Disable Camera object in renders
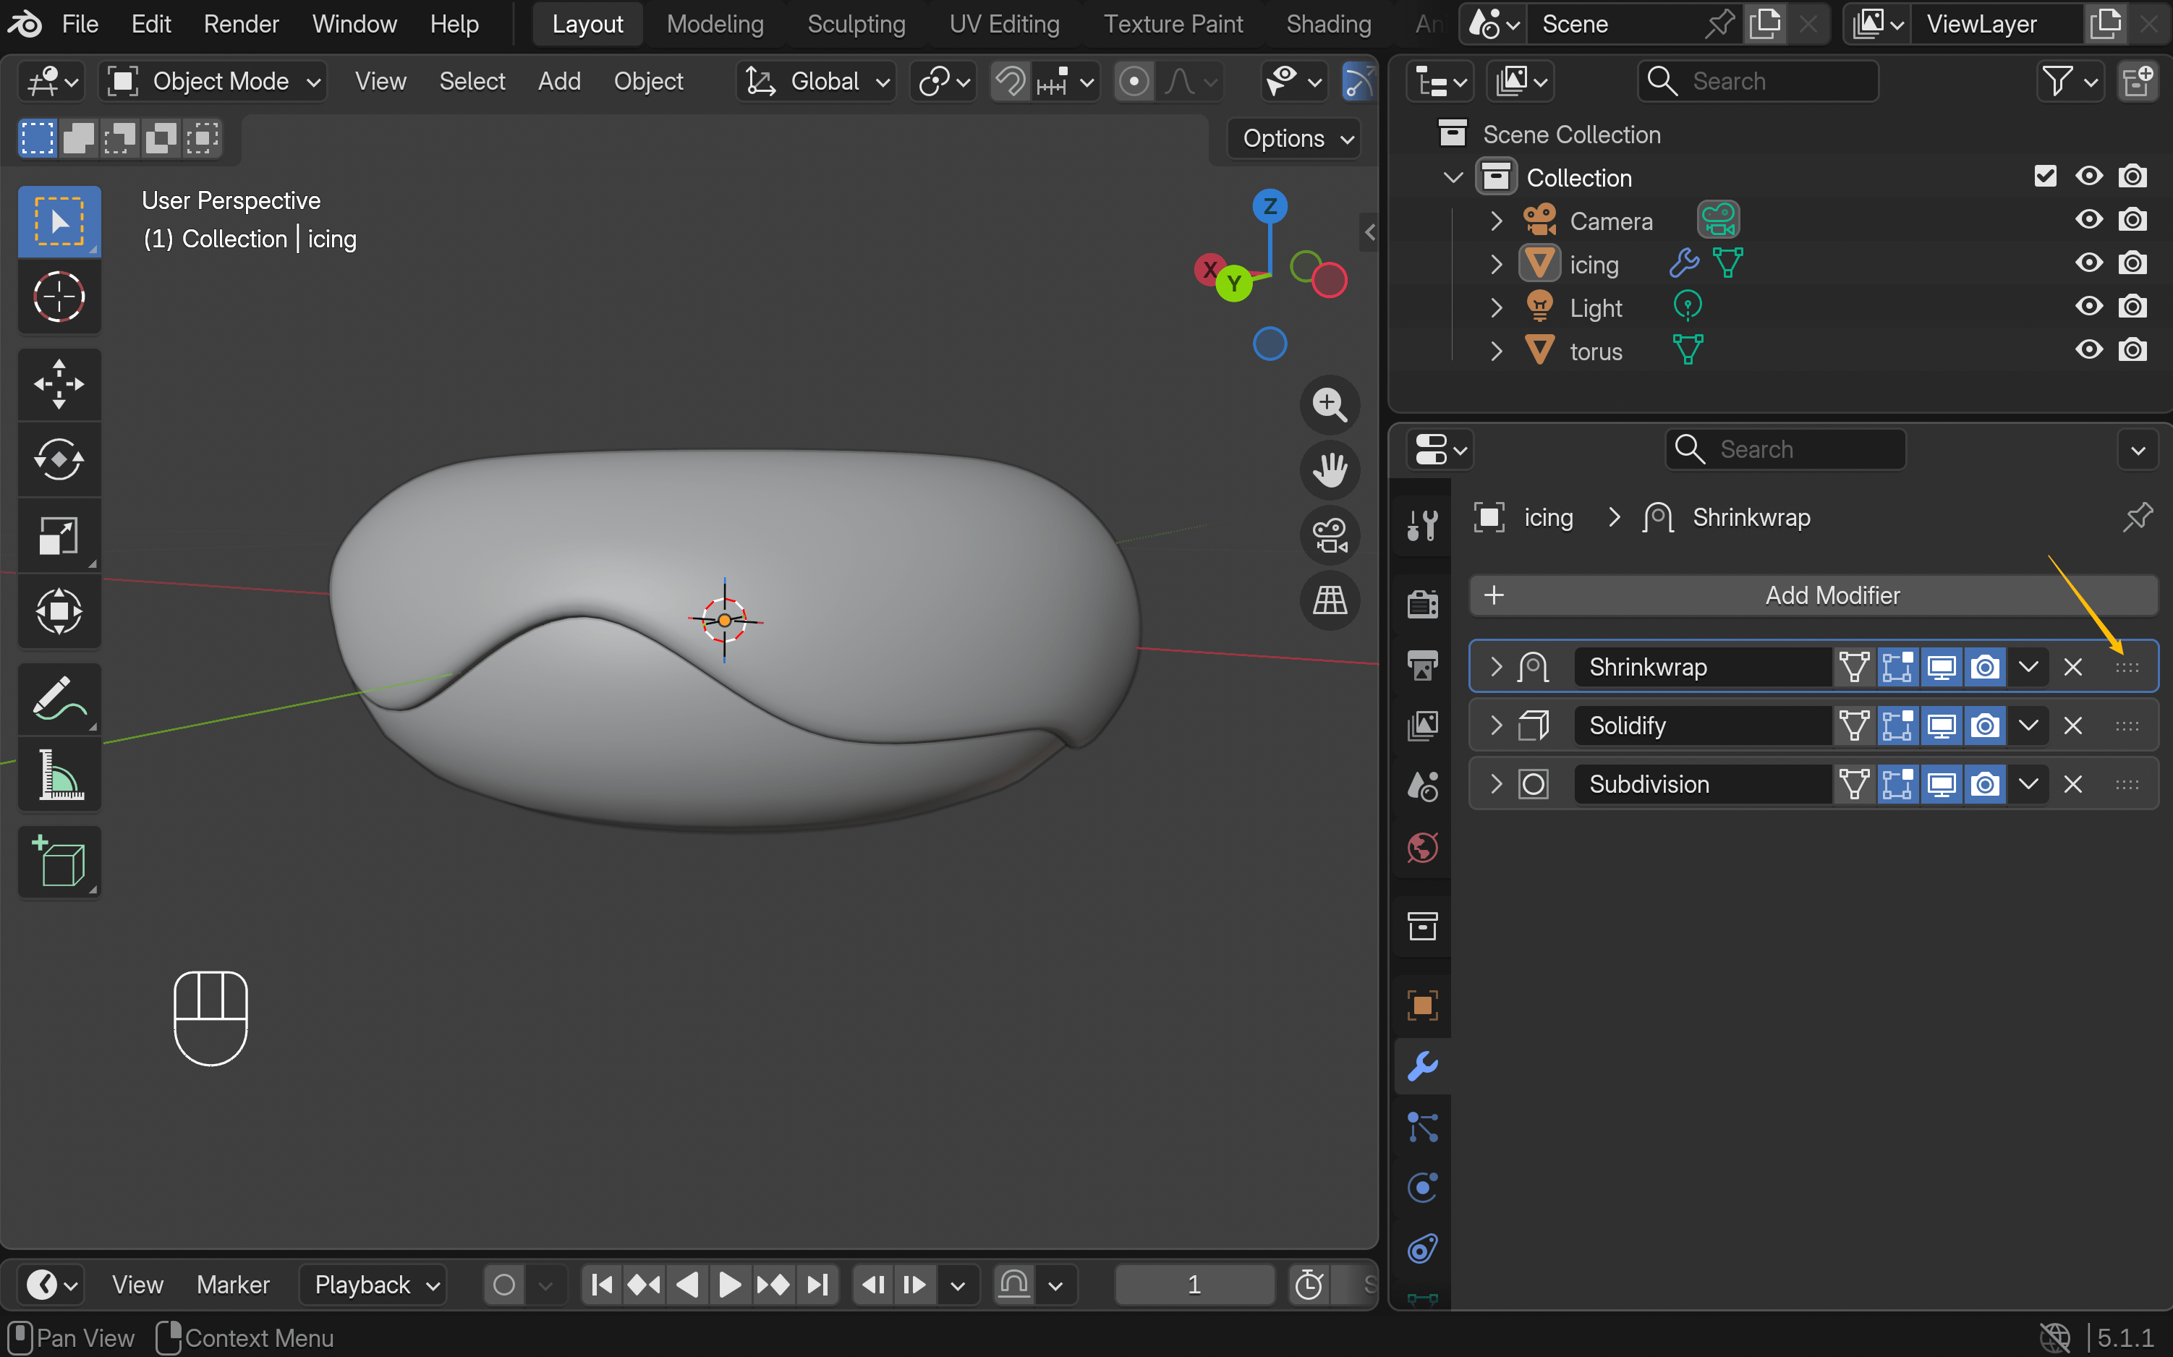 click(x=2132, y=220)
